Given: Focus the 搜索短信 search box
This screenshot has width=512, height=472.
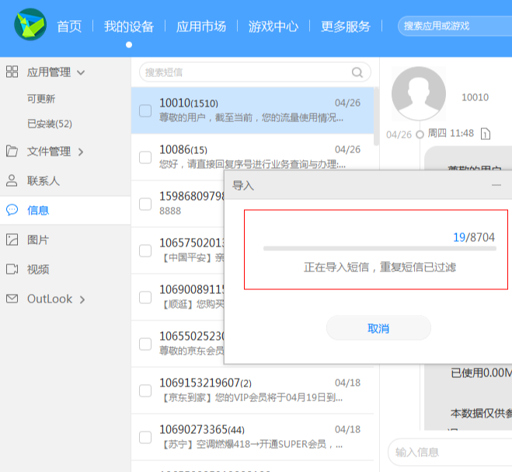Looking at the screenshot, I should pos(255,72).
